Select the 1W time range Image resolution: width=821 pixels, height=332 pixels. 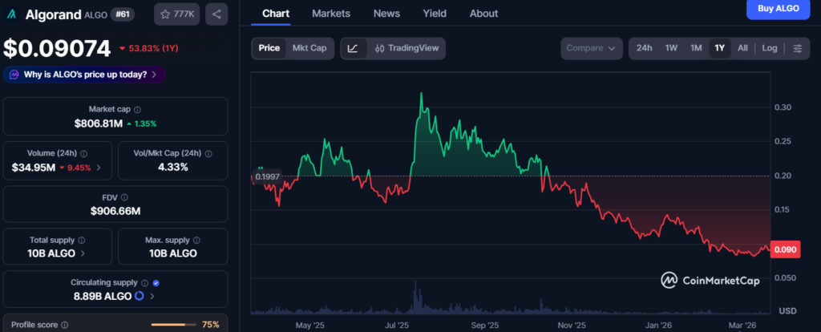[671, 48]
